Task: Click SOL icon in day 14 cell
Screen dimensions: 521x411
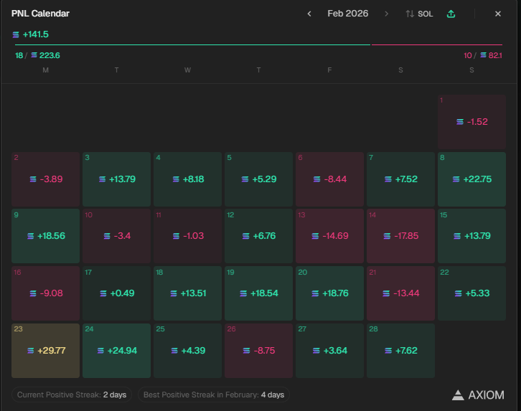Action: point(387,236)
